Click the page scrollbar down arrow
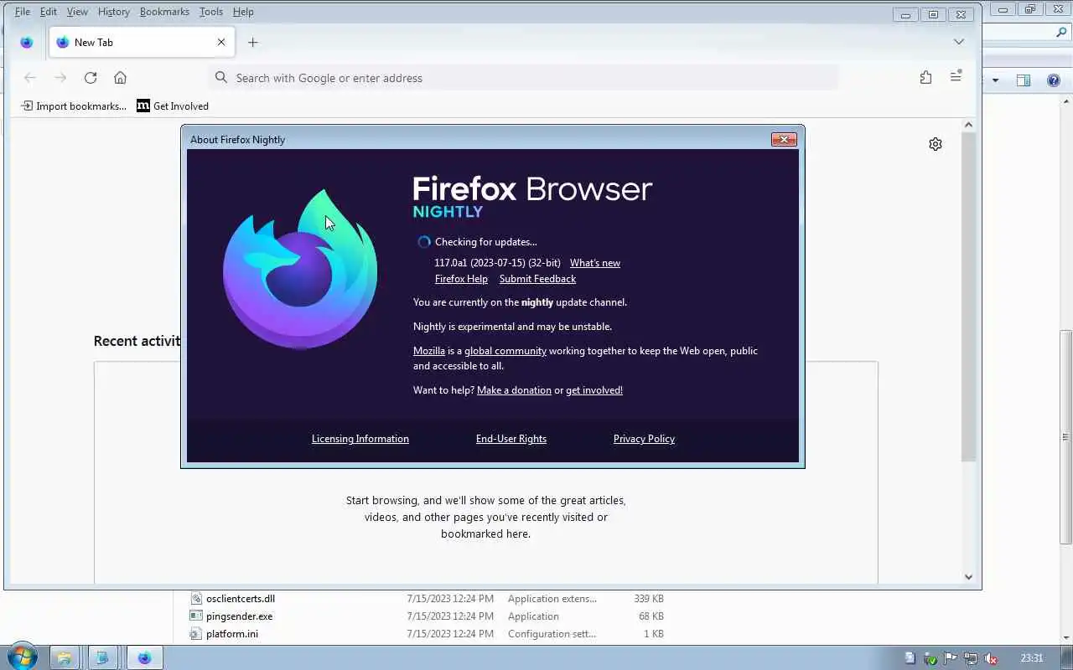Viewport: 1073px width, 670px height. click(x=968, y=576)
